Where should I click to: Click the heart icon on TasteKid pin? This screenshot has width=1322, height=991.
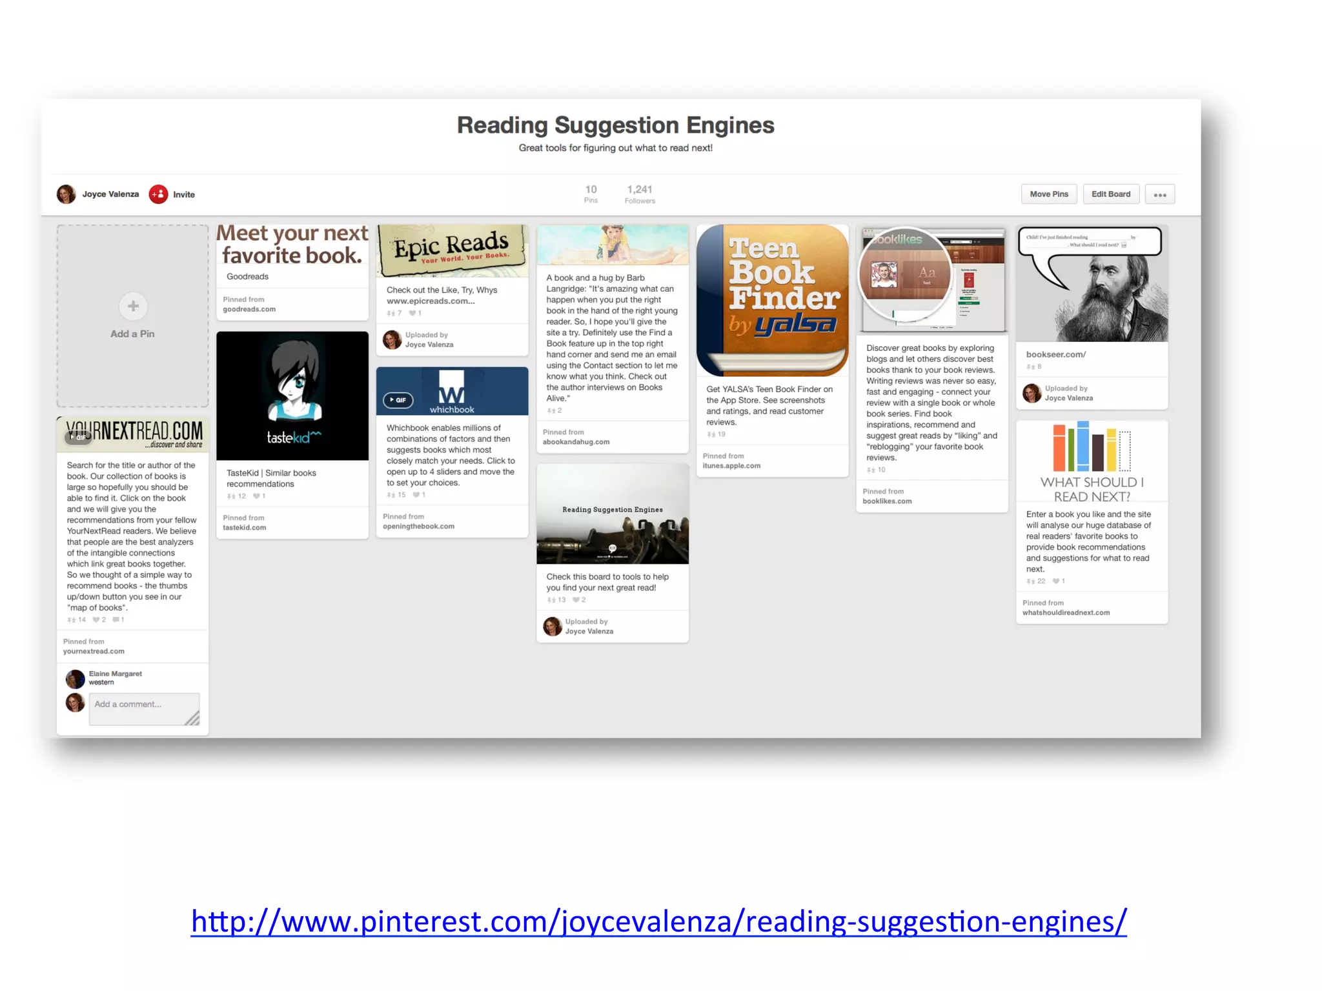point(257,496)
